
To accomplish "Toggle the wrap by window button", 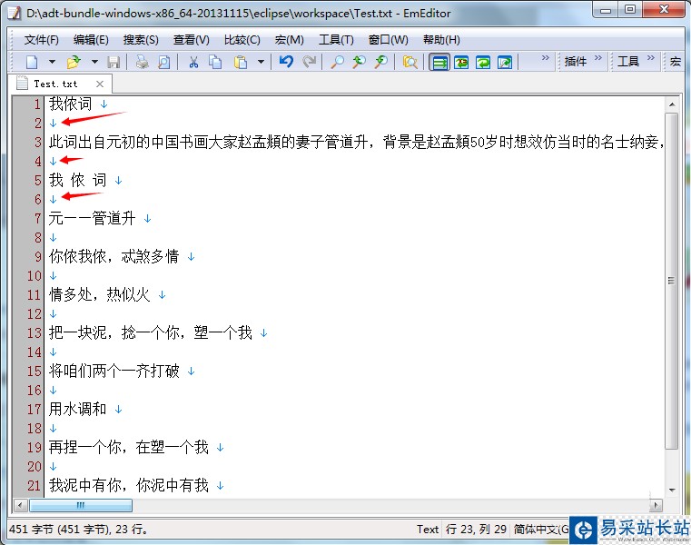I will coord(483,62).
